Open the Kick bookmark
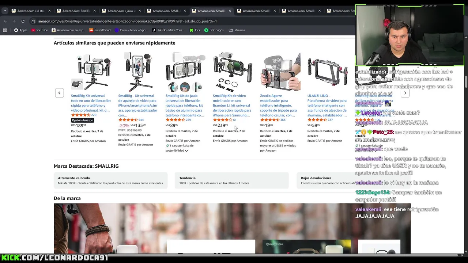 [x=195, y=30]
